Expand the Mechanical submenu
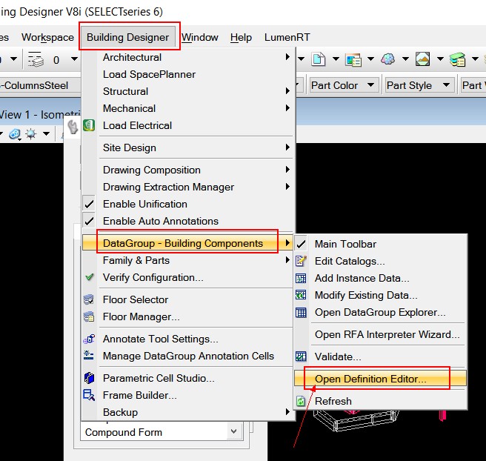The height and width of the screenshot is (461, 486). [188, 108]
